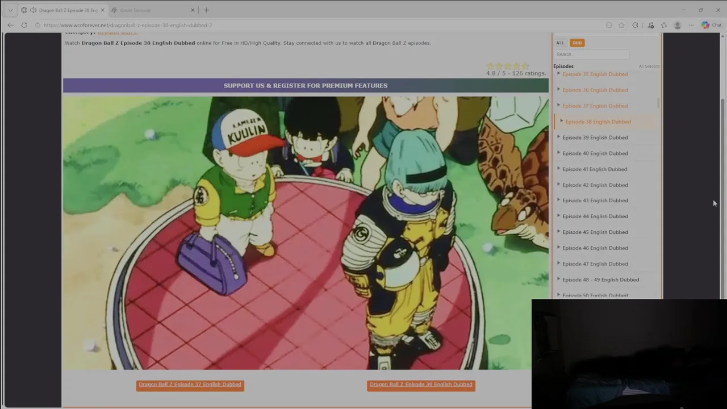Open the All Seasons dropdown
This screenshot has width=727, height=409.
(x=649, y=66)
